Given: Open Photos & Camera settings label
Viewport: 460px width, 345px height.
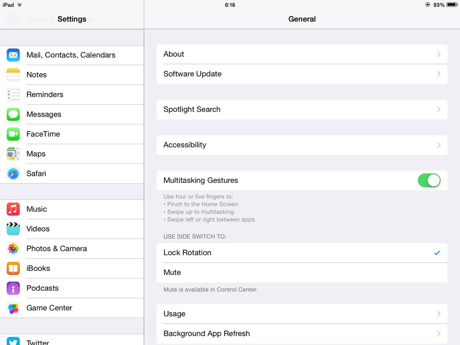Looking at the screenshot, I should 57,248.
